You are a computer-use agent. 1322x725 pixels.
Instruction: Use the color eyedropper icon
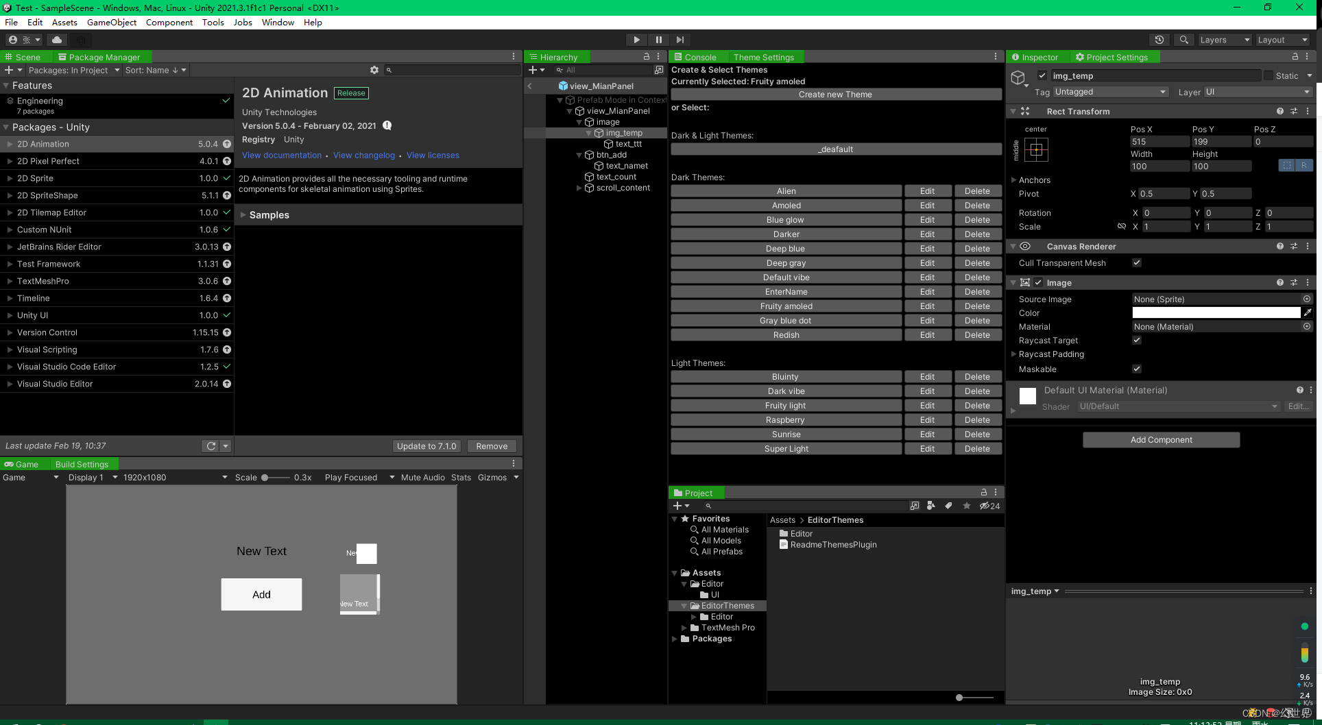click(1308, 312)
